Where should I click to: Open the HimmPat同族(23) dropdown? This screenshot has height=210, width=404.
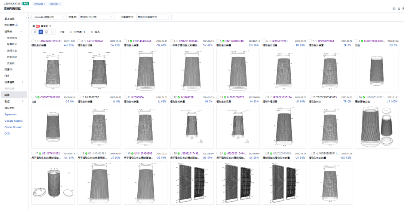point(49,17)
